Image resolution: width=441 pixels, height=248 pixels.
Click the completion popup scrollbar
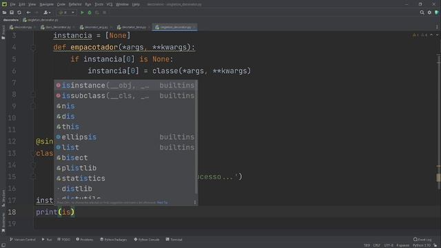click(196, 137)
